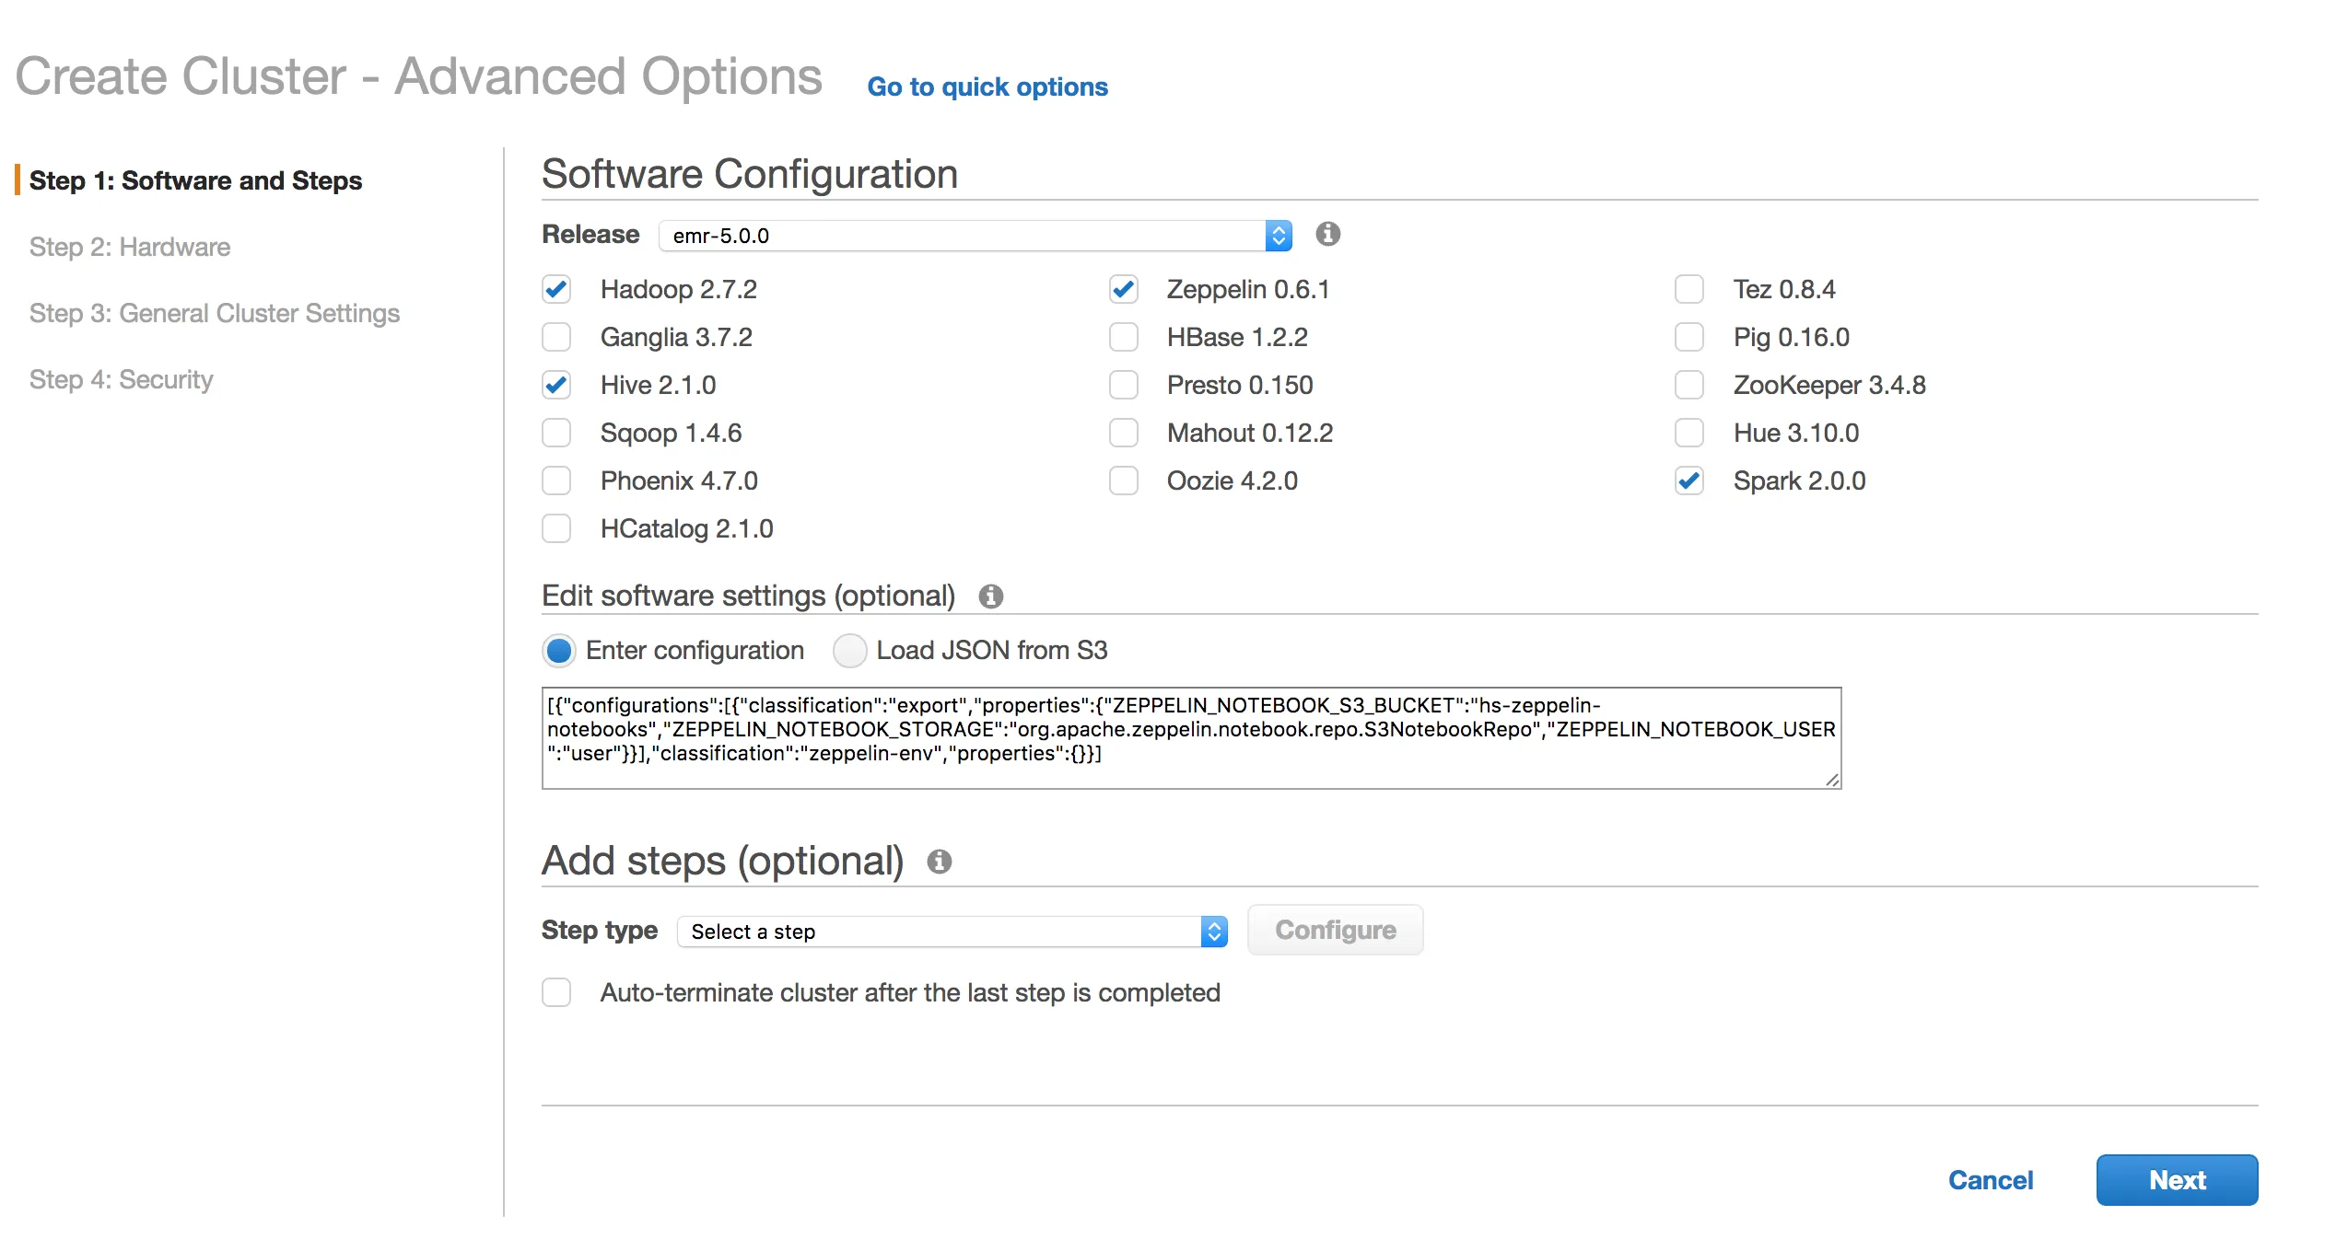Open Step 4: Security section
2325x1239 pixels.
121,379
